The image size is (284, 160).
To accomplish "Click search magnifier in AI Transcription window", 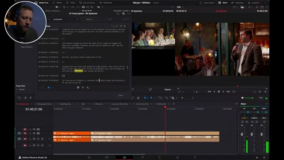I will pos(123,14).
